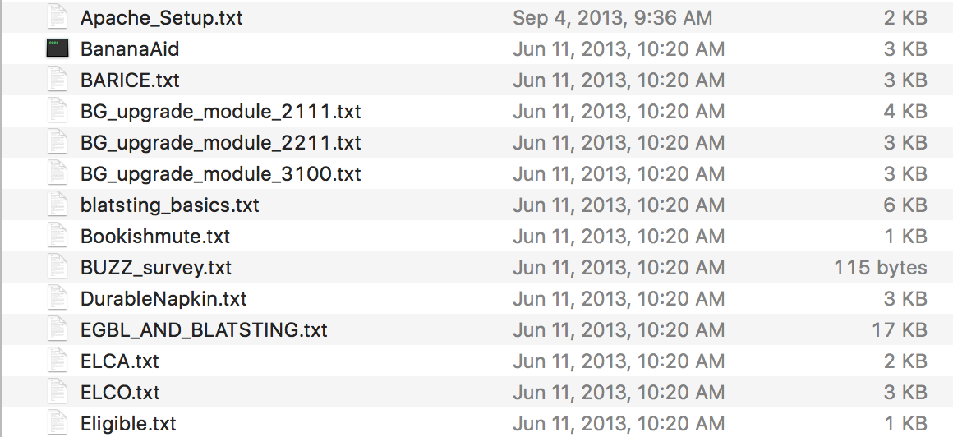This screenshot has width=953, height=437.
Task: Click the BUZZ_survey.txt file icon
Action: [57, 268]
